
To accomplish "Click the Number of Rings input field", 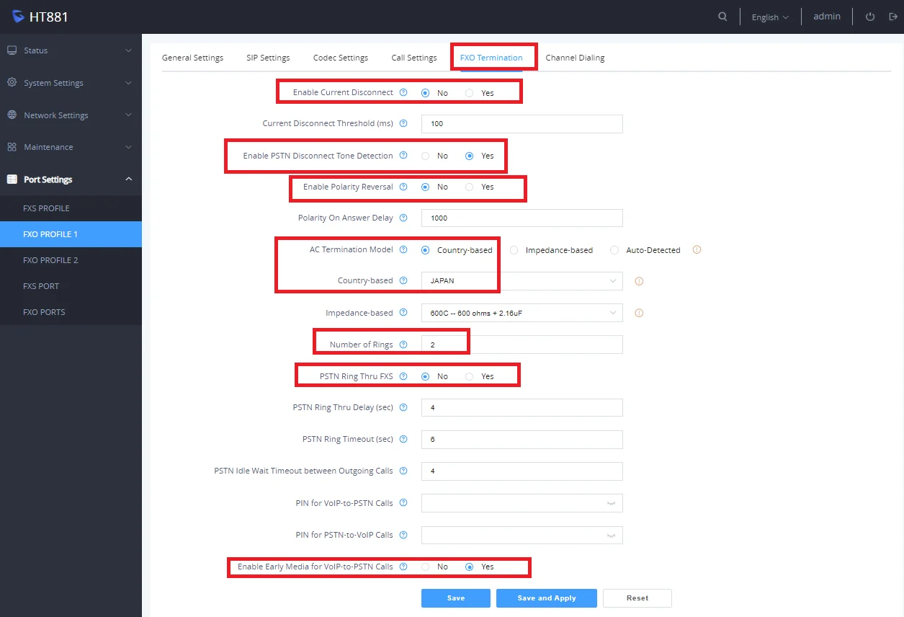I will tap(522, 345).
